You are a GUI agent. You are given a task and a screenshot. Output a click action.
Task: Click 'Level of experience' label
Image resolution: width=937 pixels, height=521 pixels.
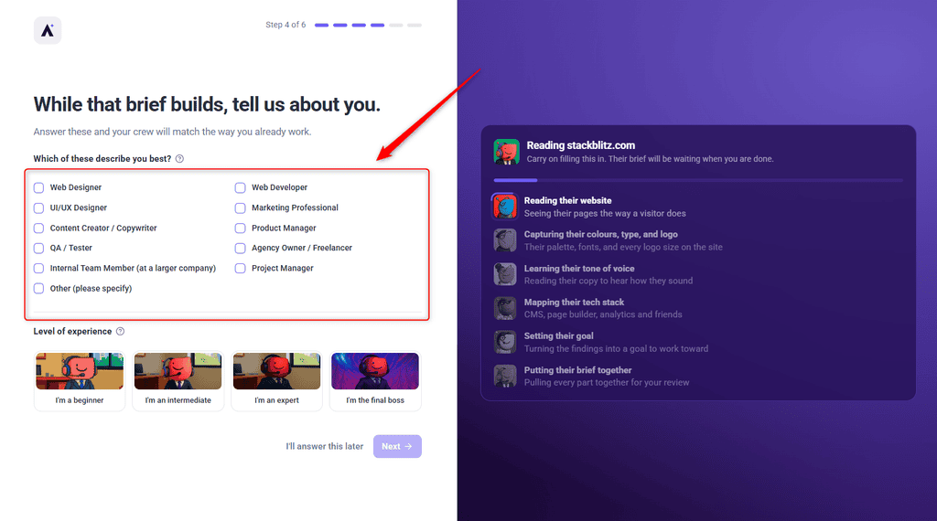point(72,331)
